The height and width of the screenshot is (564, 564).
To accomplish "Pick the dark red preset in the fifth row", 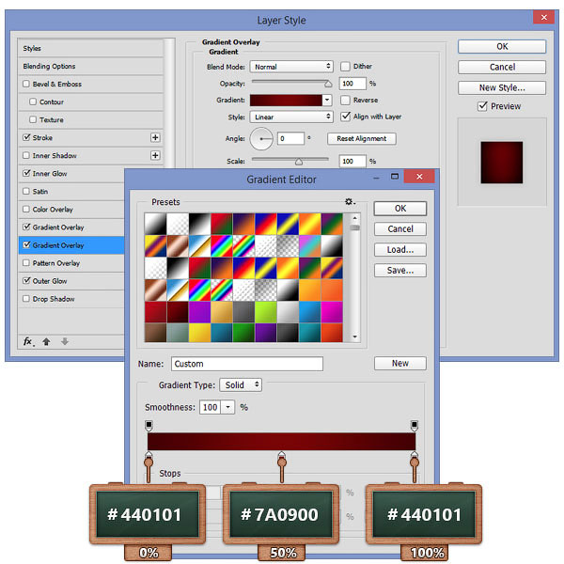I will [x=178, y=312].
